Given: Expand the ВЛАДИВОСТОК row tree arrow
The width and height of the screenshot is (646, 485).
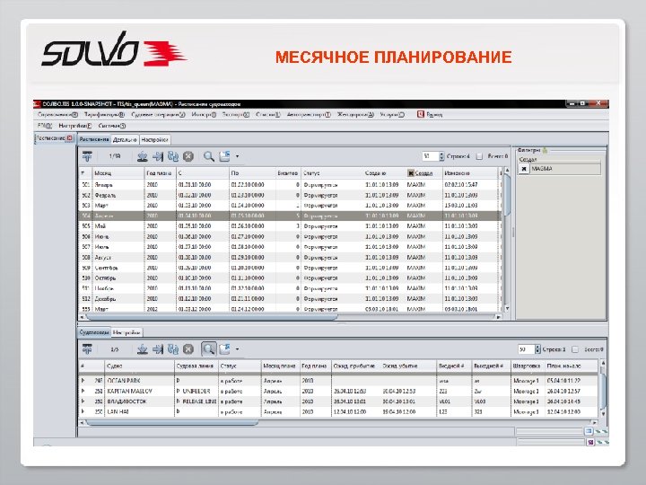Looking at the screenshot, I should point(83,401).
